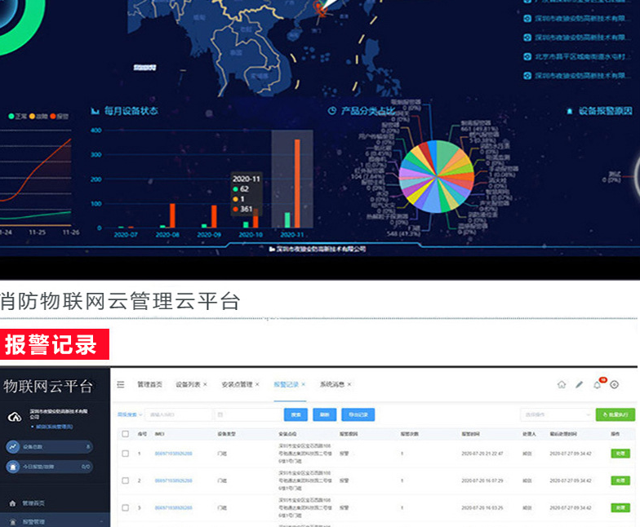
Task: Click the 设备总数 trend chart icon
Action: 13,447
